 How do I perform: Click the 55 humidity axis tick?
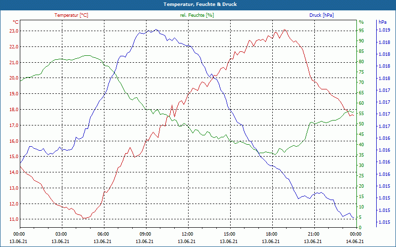(x=361, y=114)
